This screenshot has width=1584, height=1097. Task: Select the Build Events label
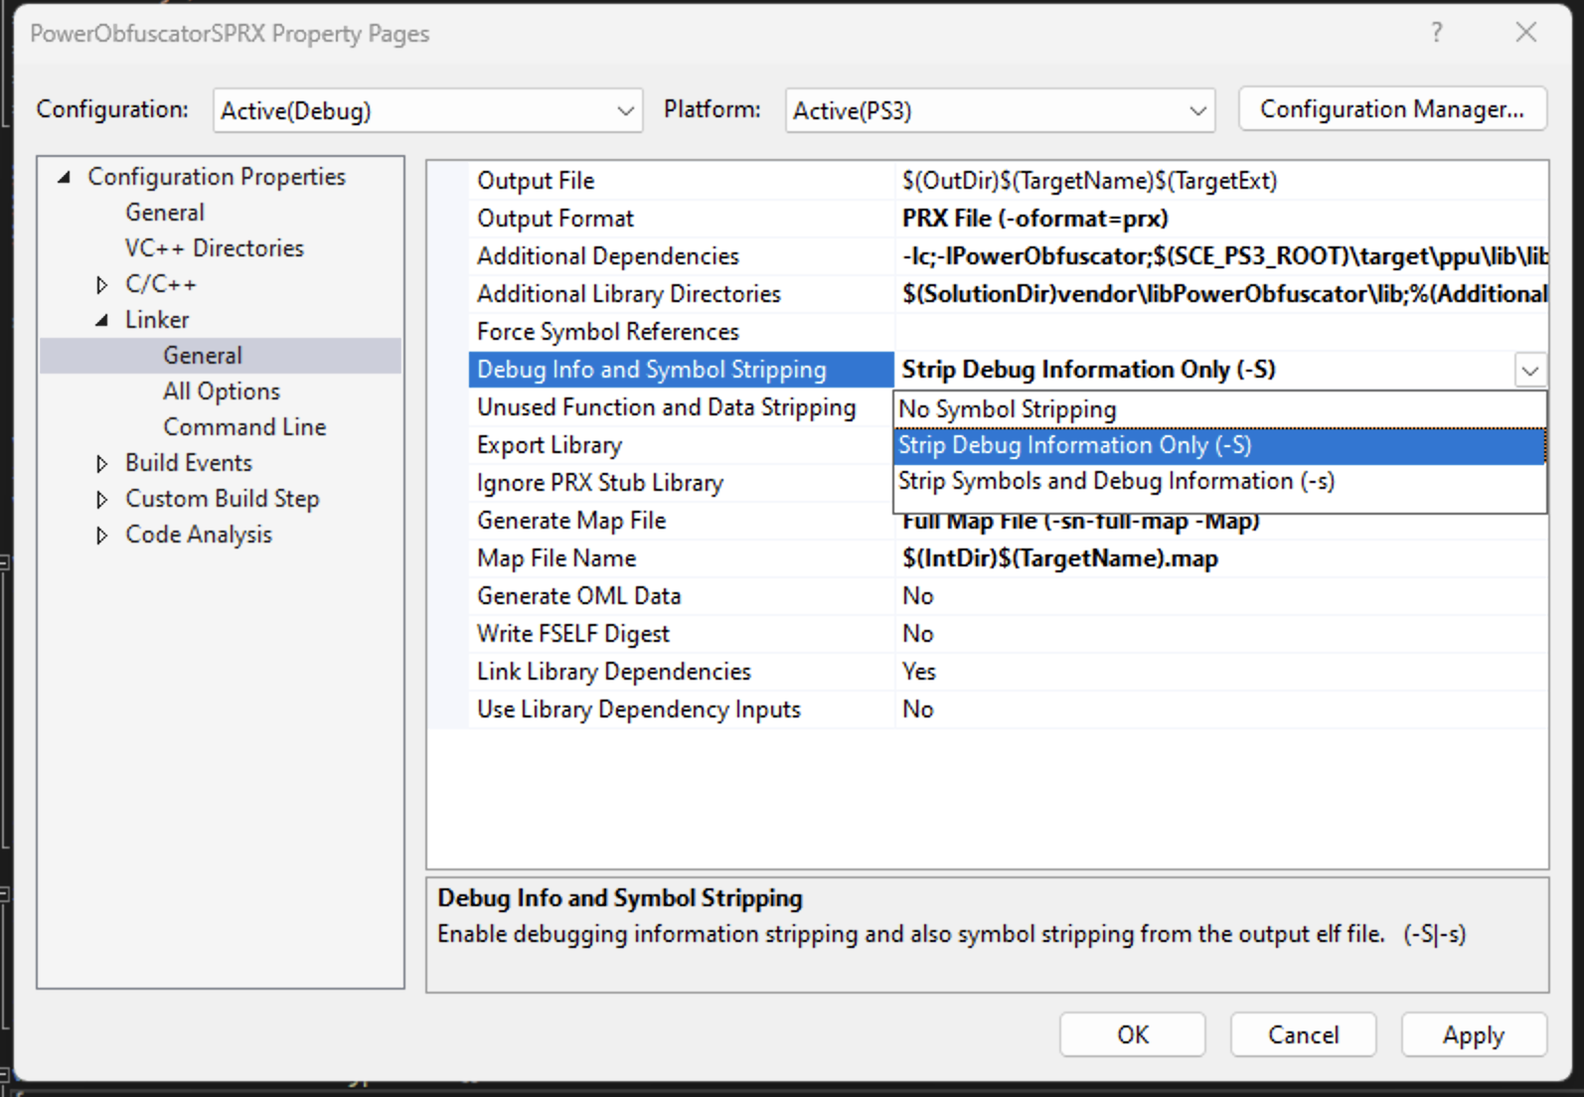(x=189, y=463)
